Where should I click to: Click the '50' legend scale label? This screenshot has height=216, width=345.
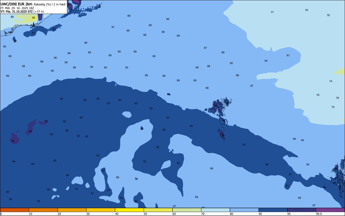tap(145, 214)
